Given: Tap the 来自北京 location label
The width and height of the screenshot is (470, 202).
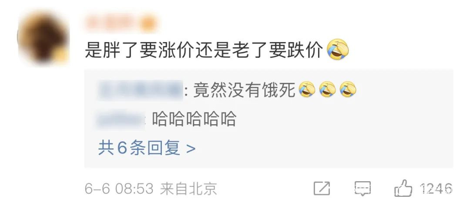Looking at the screenshot, I should point(188,189).
